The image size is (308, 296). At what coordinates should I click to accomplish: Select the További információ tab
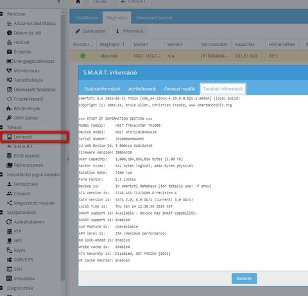[x=223, y=89]
